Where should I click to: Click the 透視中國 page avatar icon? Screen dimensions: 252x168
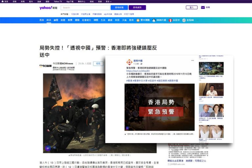tap(129, 62)
